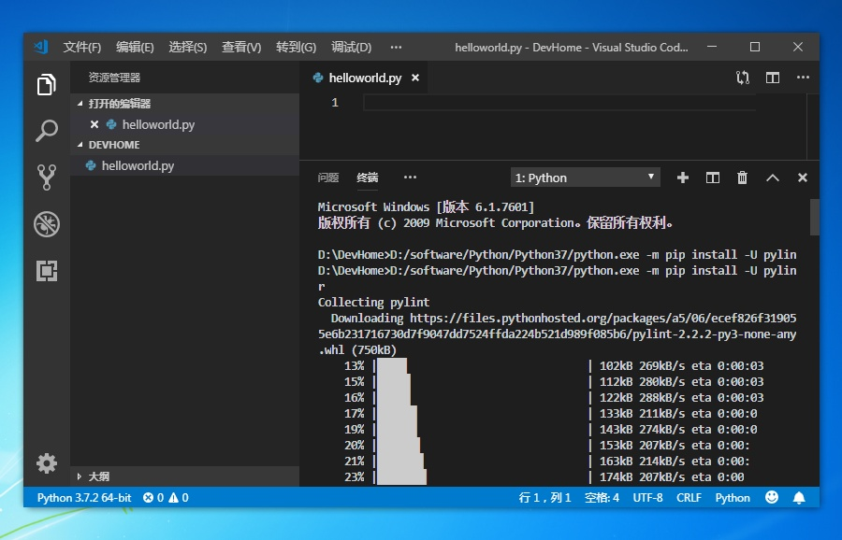
Task: Open the 调试(D) menu
Action: tap(351, 48)
